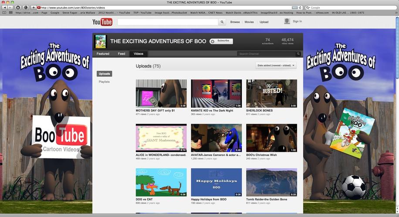Click the 74 subscribers count
Image resolution: width=399 pixels, height=217 pixels.
267,41
